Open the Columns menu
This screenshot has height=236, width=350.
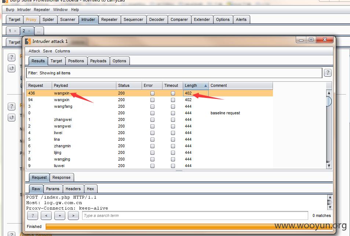point(62,51)
